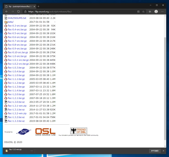The height and width of the screenshot is (157, 169).
Task: Click the scrollbar down arrow
Action: pos(165,147)
